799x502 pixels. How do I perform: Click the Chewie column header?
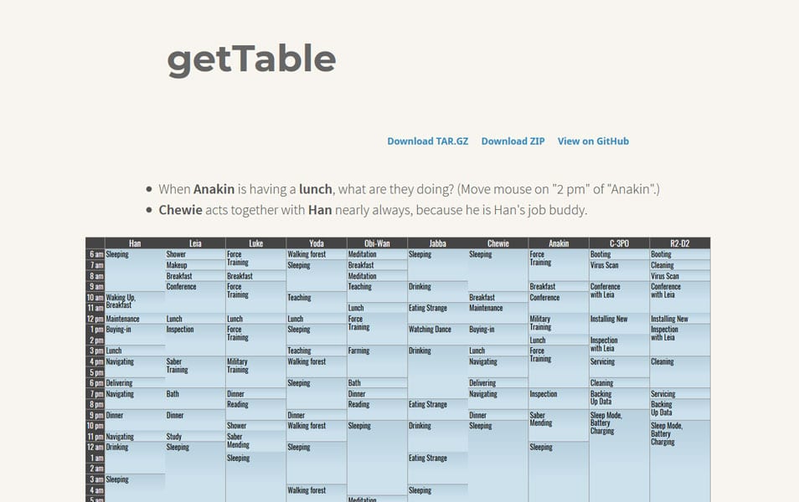[497, 243]
